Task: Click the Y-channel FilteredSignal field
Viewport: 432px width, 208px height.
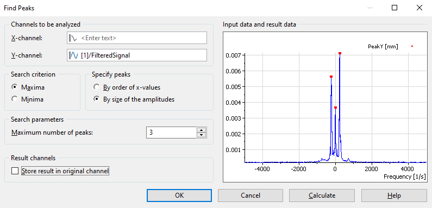Action: coord(136,55)
